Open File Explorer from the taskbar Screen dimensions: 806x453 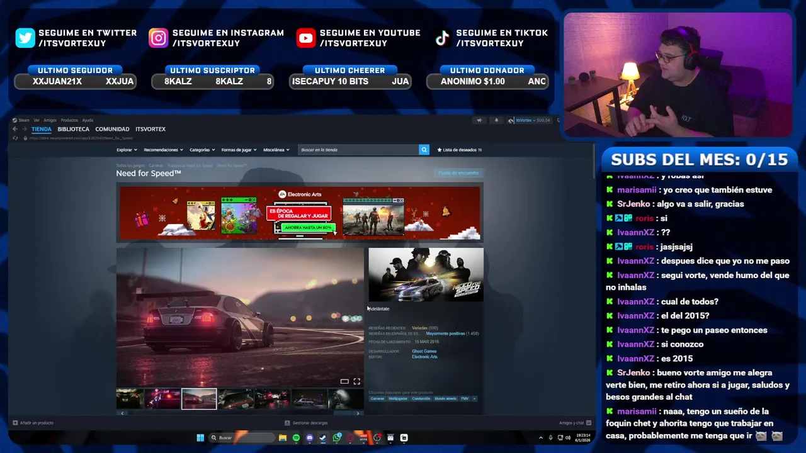[283, 438]
